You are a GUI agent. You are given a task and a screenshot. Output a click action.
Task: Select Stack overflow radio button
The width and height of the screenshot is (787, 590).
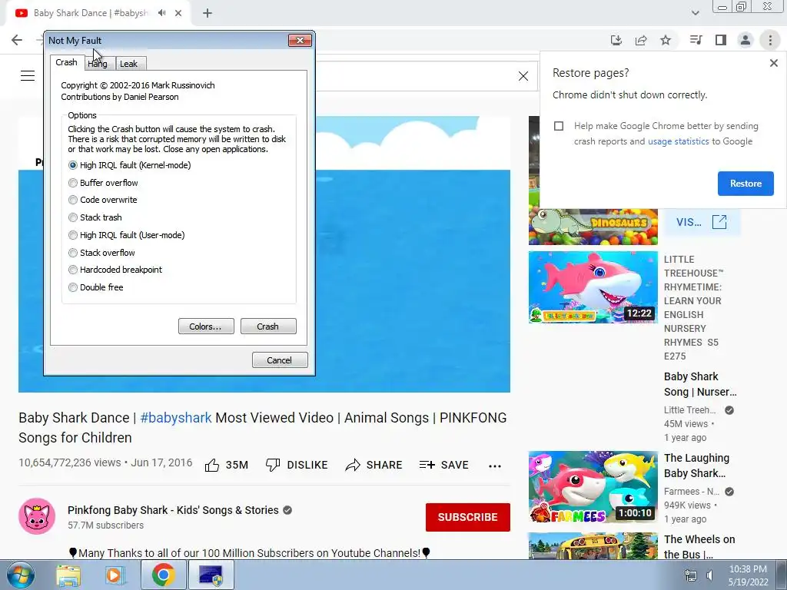pos(73,252)
